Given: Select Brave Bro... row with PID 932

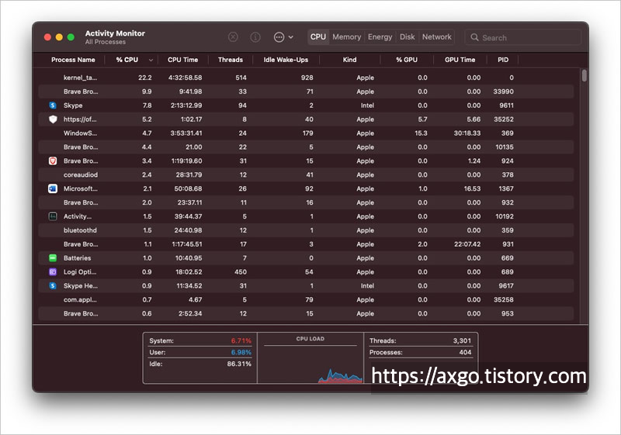Looking at the screenshot, I should 306,202.
